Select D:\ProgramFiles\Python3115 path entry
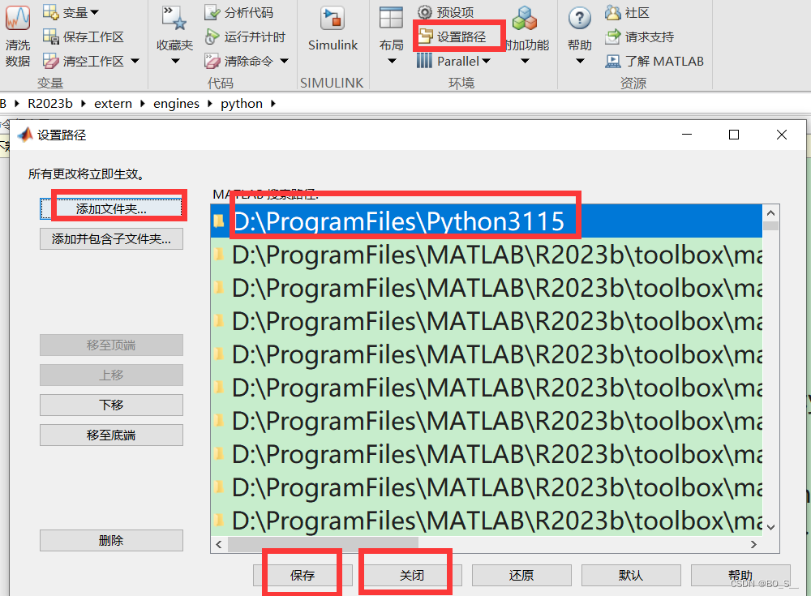Viewport: 811px width, 596px height. click(x=486, y=221)
